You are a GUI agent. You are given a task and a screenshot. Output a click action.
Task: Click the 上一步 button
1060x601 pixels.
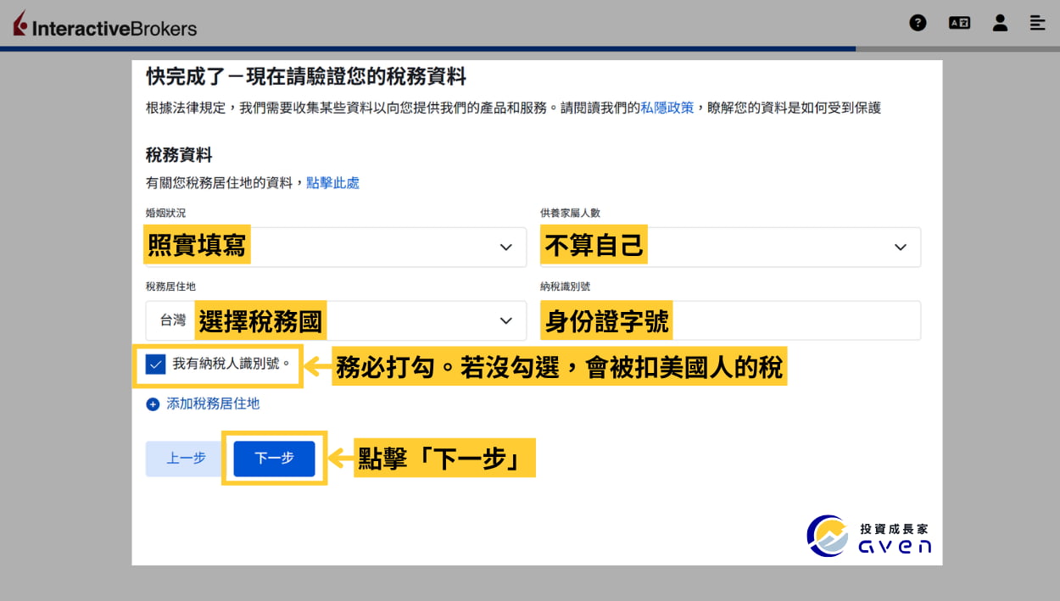186,458
